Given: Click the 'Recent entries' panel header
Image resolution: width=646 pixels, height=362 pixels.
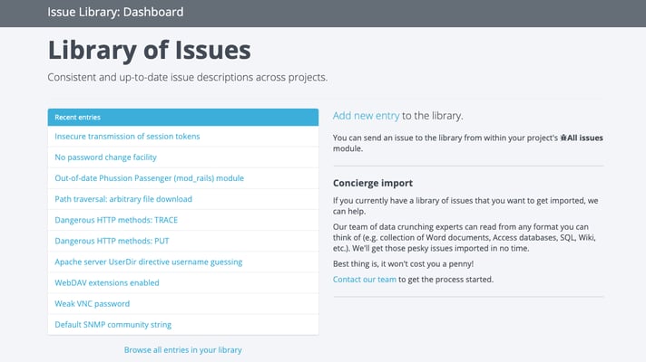Looking at the screenshot, I should 183,118.
